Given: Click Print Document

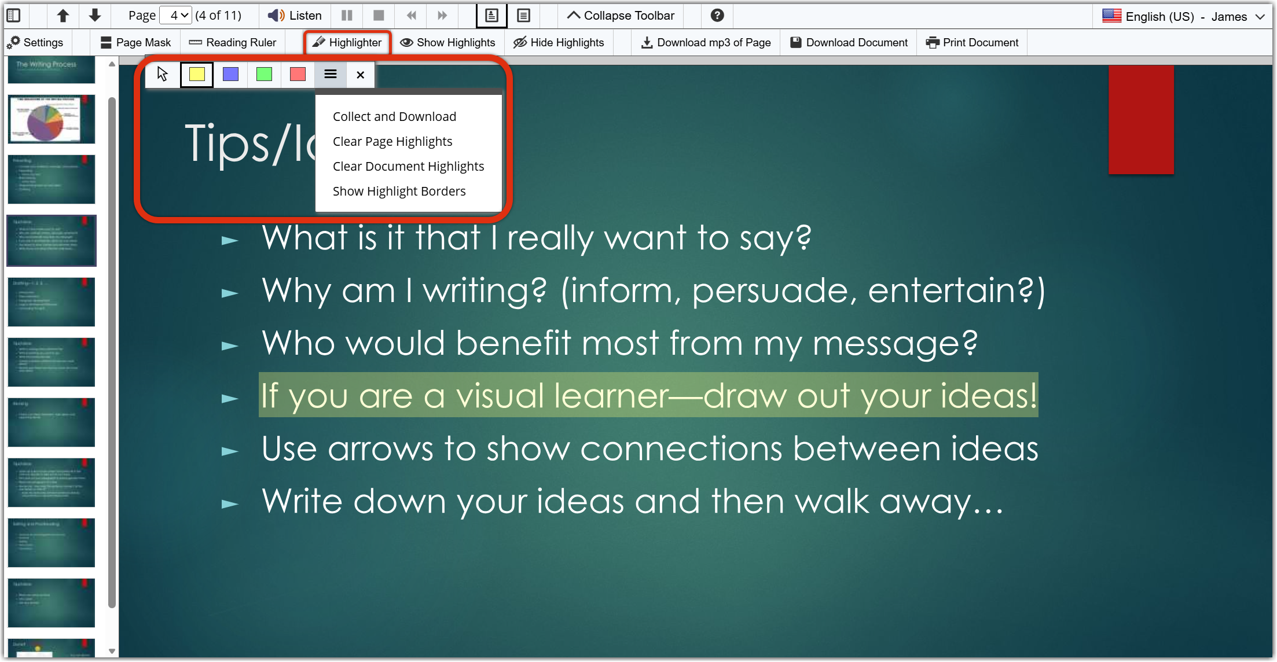Looking at the screenshot, I should (x=973, y=42).
